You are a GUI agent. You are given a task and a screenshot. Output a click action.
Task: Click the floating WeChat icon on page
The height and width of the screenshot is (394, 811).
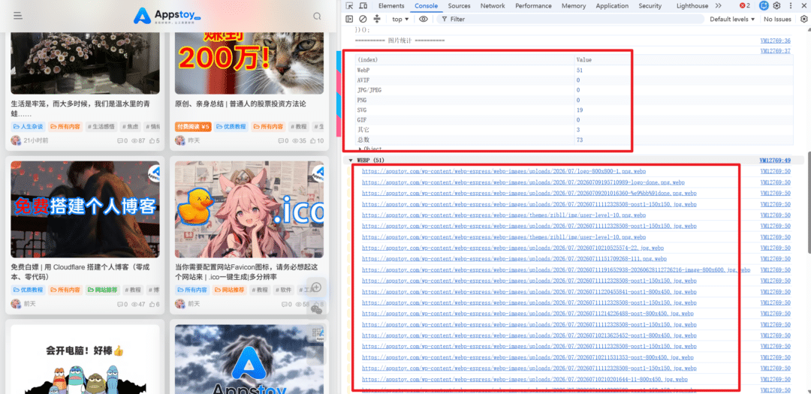tap(317, 309)
